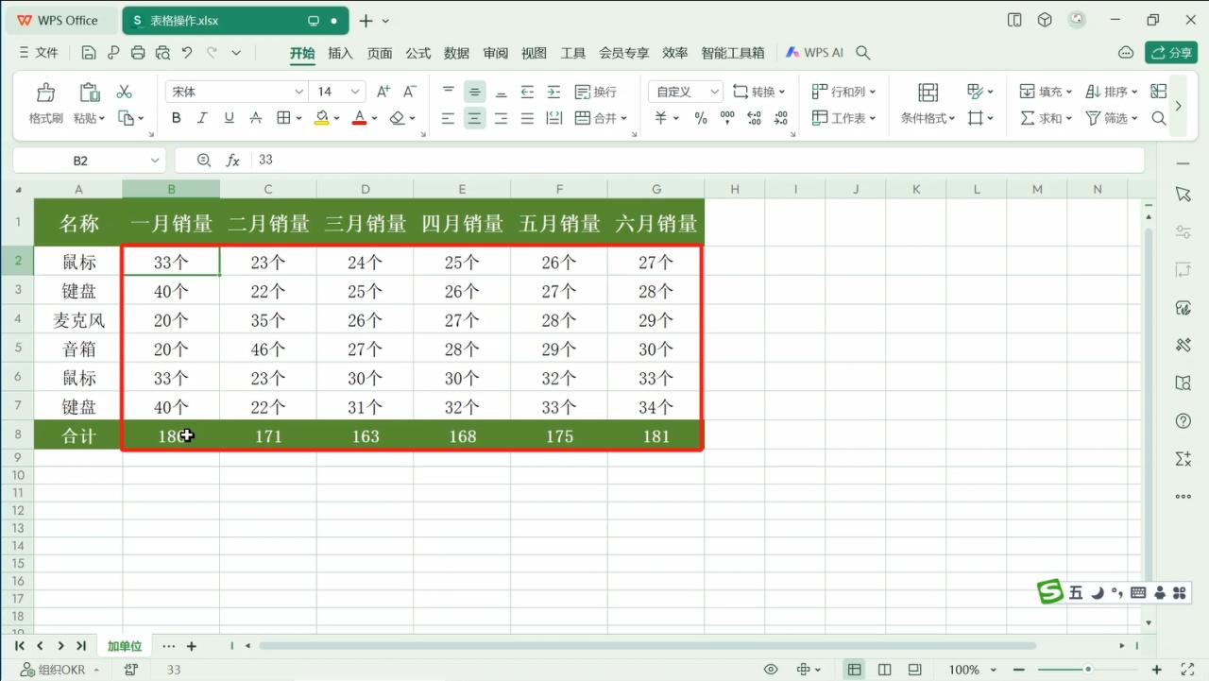This screenshot has height=681, width=1209.
Task: Open the font size dropdown showing 14
Action: coord(355,92)
